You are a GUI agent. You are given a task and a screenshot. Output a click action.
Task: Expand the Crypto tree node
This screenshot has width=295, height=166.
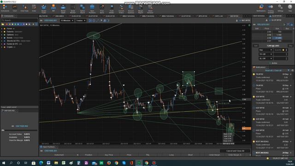point(2,47)
